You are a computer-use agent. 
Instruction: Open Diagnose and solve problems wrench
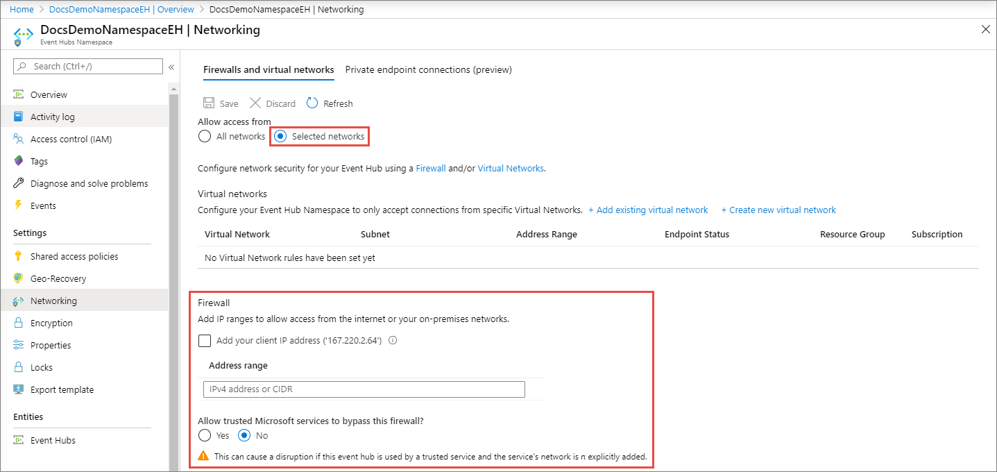89,183
